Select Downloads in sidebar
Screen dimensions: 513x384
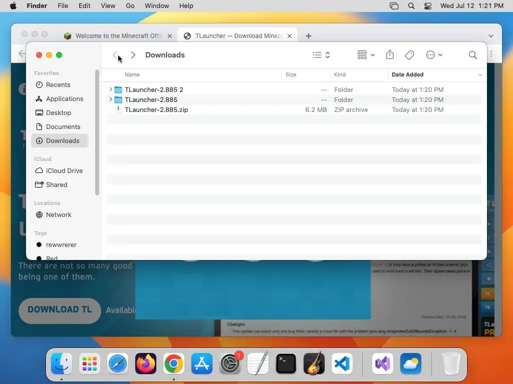click(60, 140)
